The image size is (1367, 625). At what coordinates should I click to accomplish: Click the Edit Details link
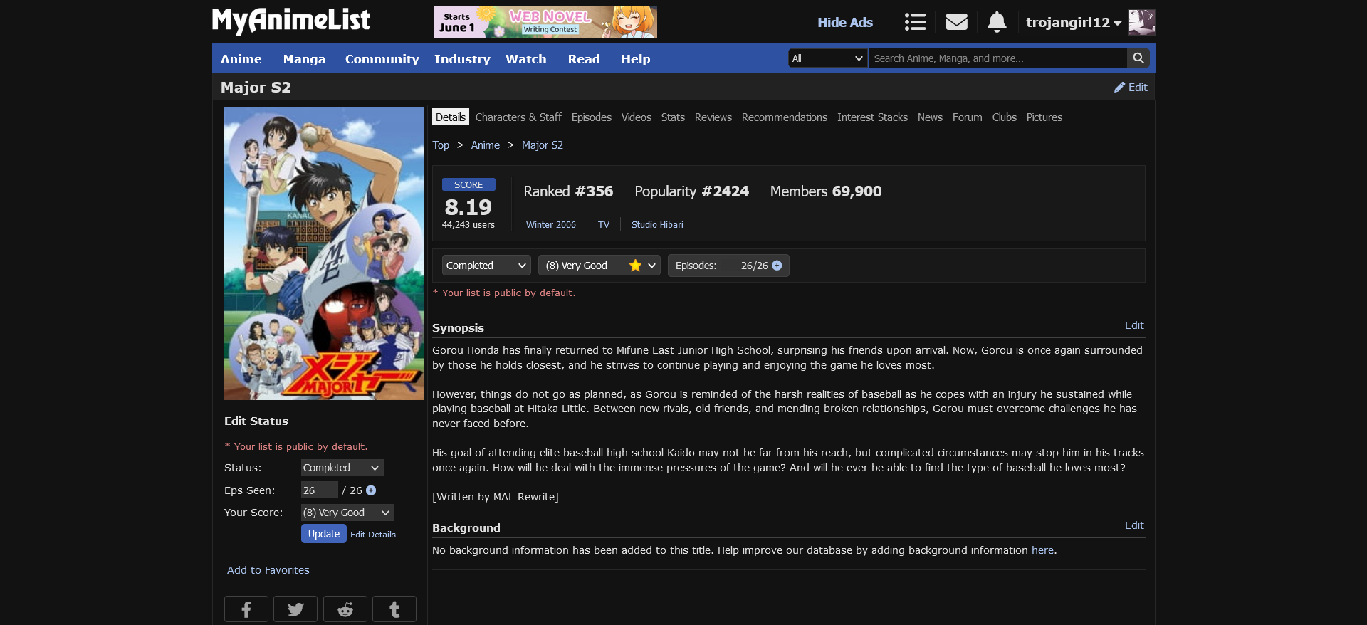[373, 535]
